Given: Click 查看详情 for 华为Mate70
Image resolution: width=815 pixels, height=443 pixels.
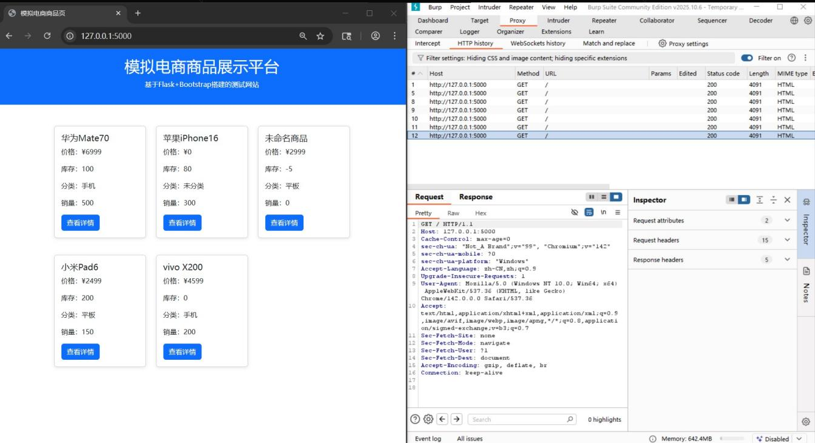Looking at the screenshot, I should tap(80, 223).
